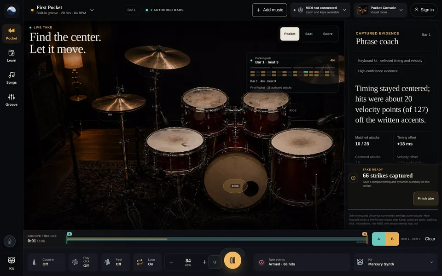The image size is (442, 276).
Task: Hit the HH hi-hat label
Action: (110, 115)
